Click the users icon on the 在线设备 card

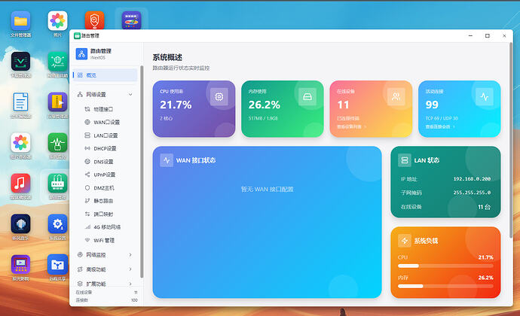(396, 97)
